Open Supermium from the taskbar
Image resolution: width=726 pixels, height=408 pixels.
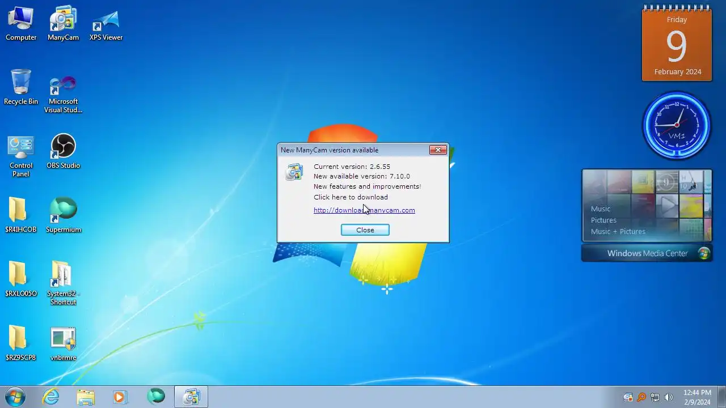coord(155,397)
